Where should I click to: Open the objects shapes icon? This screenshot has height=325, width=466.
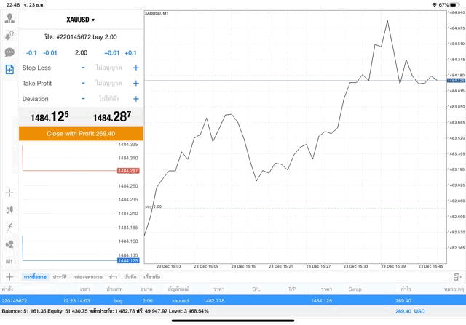tap(9, 244)
